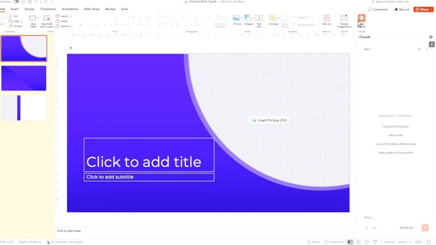
Task: Click the Picture icon in the ribbon
Action: click(236, 20)
